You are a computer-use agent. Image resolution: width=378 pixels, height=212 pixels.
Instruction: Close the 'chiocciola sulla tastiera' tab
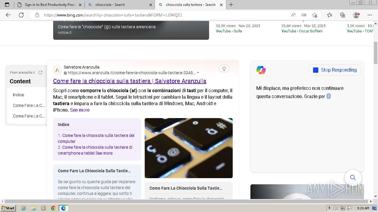click(x=221, y=5)
